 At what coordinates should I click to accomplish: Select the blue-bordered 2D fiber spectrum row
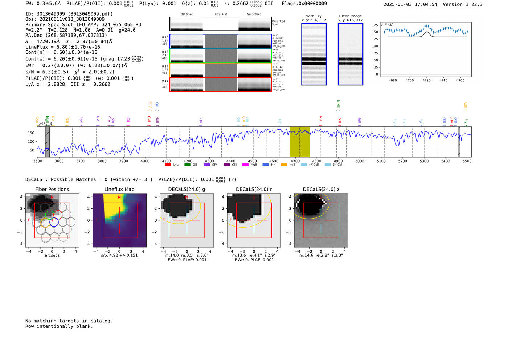220,41
